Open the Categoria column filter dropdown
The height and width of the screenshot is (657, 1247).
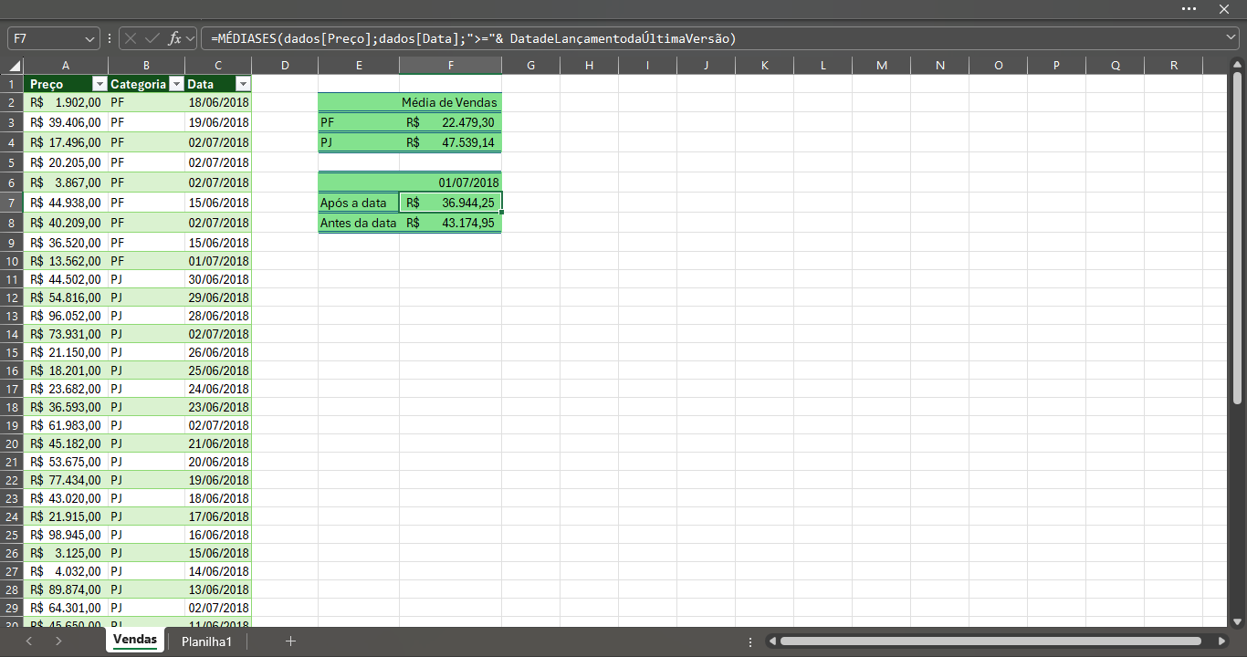coord(176,84)
